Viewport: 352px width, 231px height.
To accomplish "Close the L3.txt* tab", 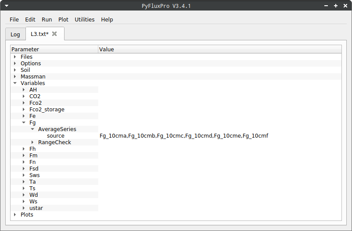I will (54, 34).
